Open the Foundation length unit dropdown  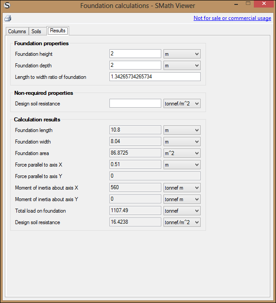coord(182,130)
